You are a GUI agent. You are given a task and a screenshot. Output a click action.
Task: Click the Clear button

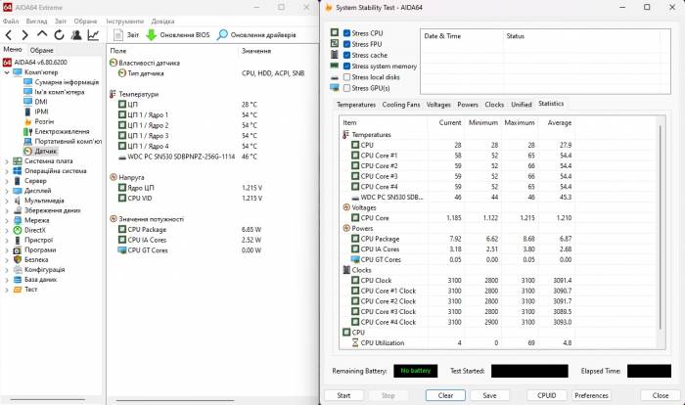click(445, 395)
